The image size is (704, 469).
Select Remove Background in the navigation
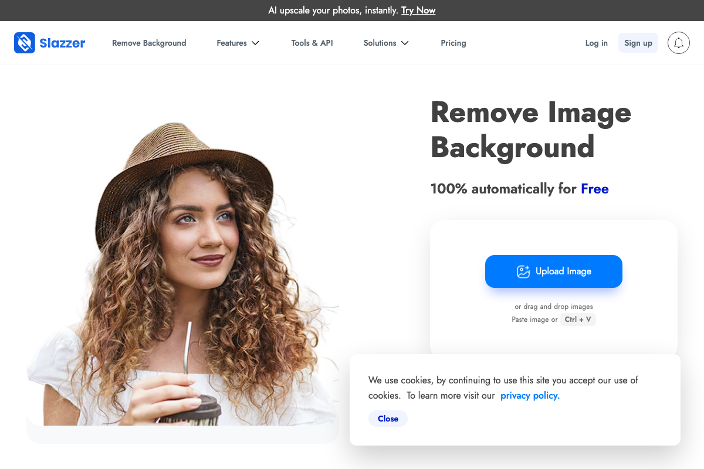click(x=149, y=43)
